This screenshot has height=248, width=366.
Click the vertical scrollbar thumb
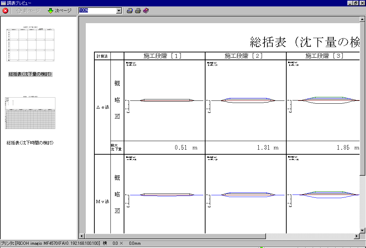(x=362, y=99)
